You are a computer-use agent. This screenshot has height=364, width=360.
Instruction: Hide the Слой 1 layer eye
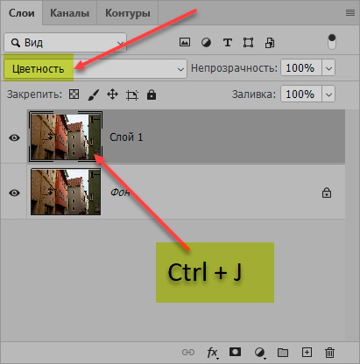point(14,137)
